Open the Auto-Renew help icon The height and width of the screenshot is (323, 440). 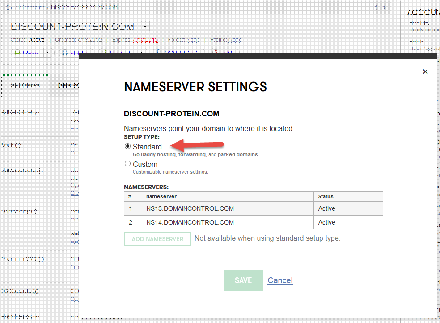[36, 112]
